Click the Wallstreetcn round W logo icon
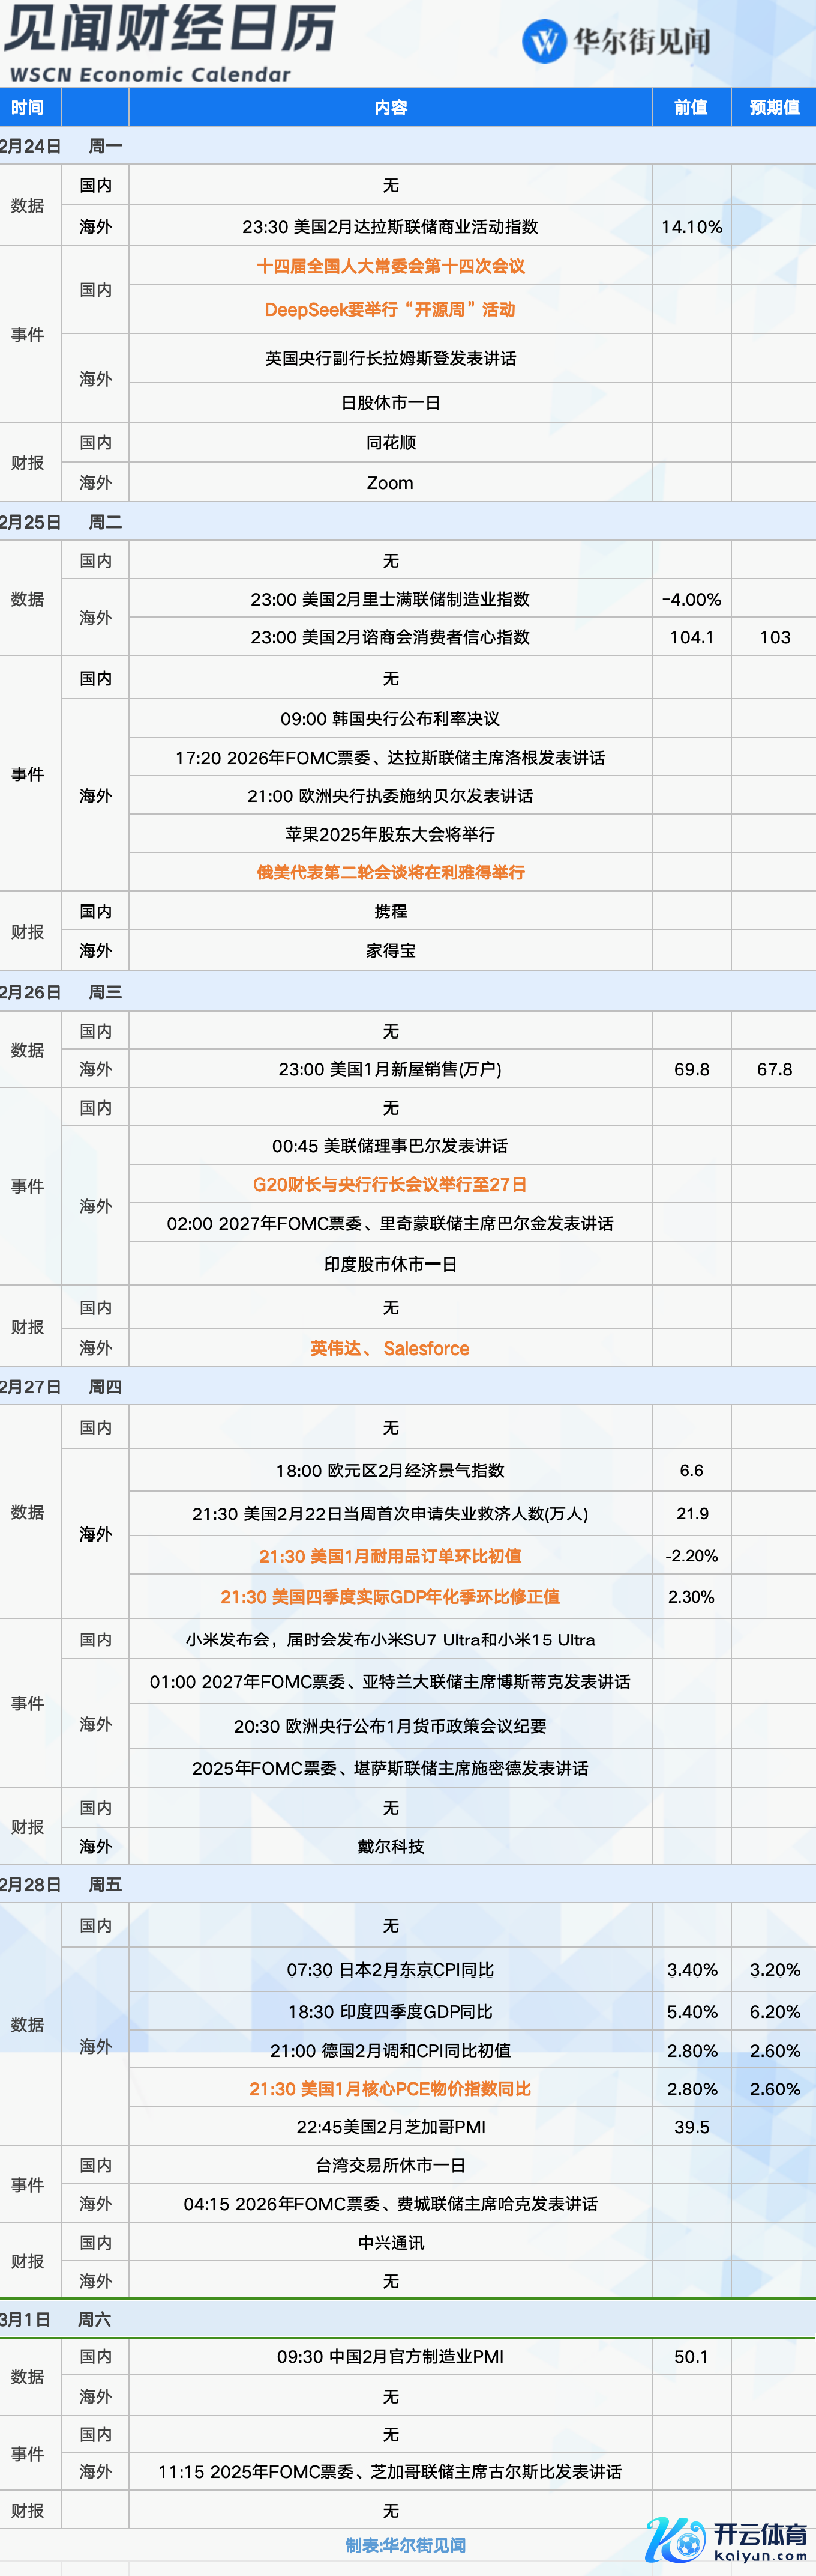This screenshot has height=2576, width=816. 544,42
